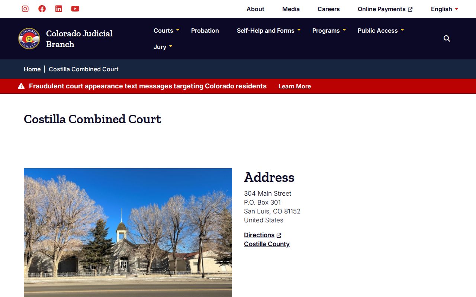The width and height of the screenshot is (476, 297).
Task: Click the Home breadcrumb link
Action: (x=32, y=69)
